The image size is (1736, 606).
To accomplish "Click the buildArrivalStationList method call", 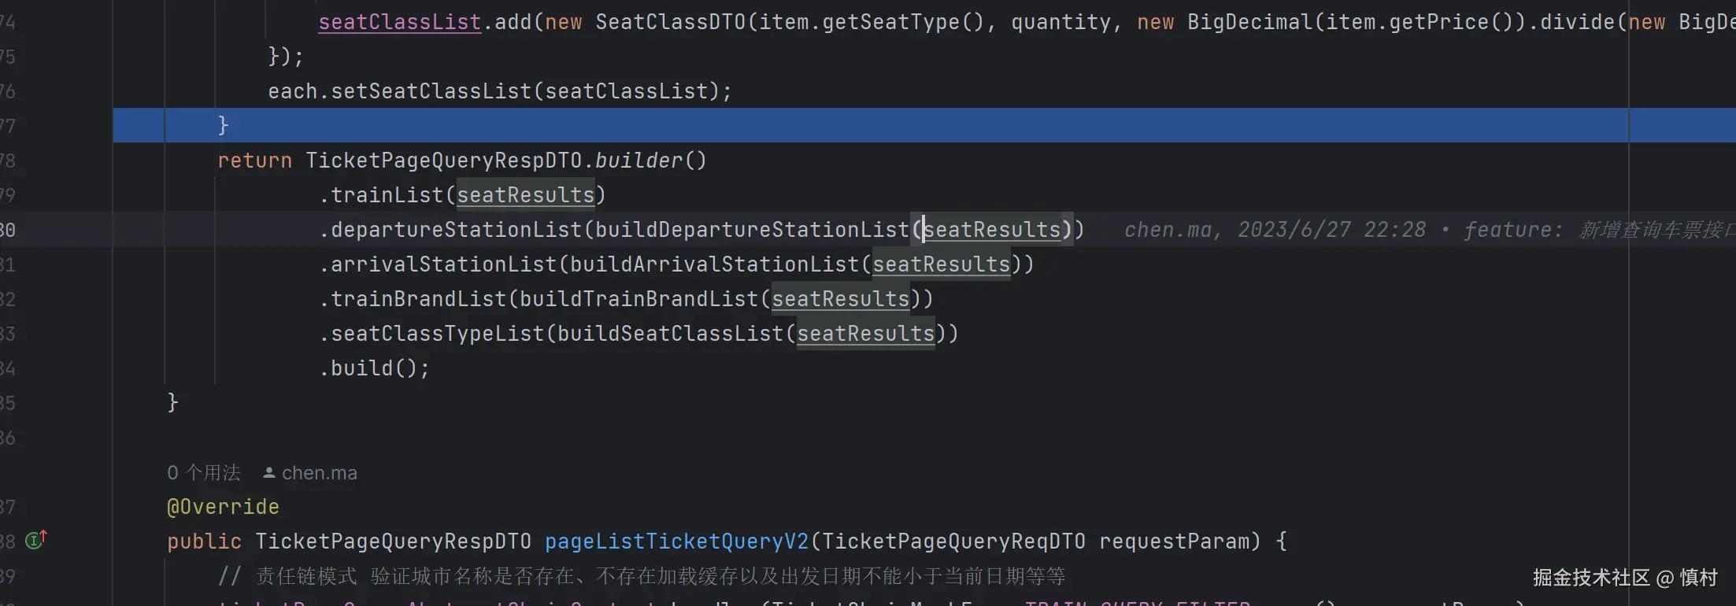I will [x=714, y=264].
